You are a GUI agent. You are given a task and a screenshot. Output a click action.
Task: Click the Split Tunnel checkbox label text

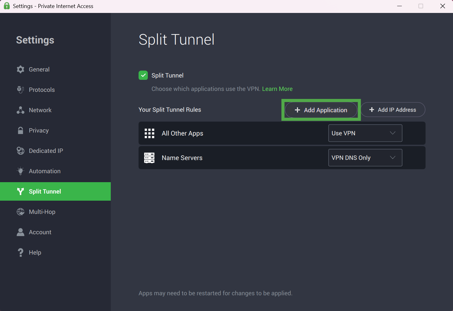point(167,76)
